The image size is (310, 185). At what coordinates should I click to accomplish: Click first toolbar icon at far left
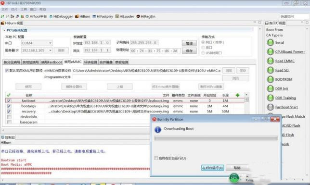coord(2,16)
